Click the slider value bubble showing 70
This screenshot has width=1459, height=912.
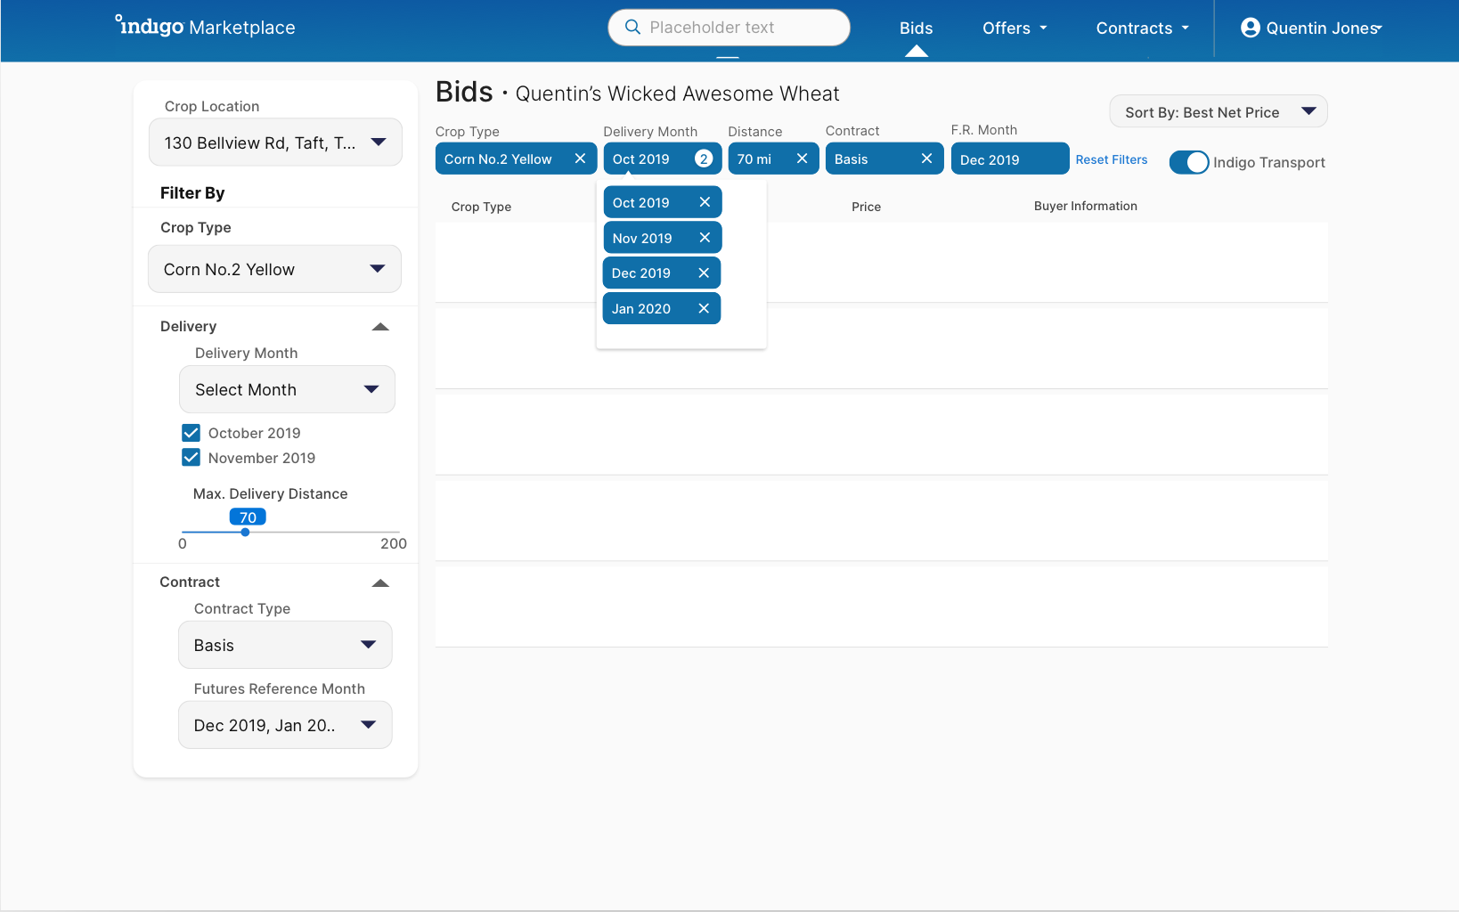pos(248,517)
